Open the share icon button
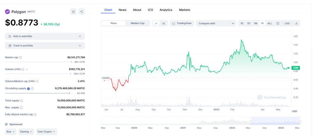 pyautogui.click(x=81, y=12)
